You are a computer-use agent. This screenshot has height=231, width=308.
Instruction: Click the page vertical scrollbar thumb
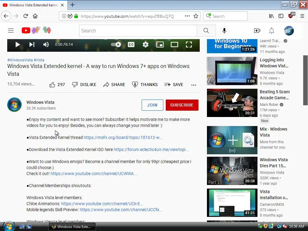[x=306, y=80]
